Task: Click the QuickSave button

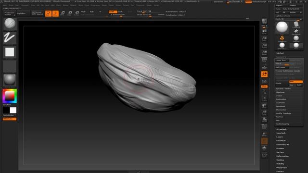Action: [x=218, y=2]
